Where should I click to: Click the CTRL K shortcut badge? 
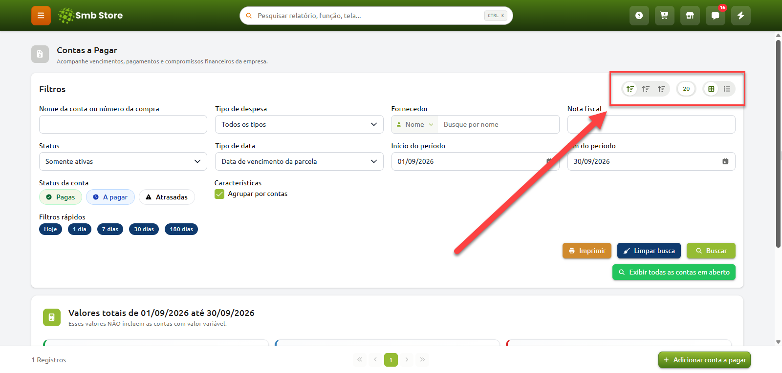click(496, 16)
